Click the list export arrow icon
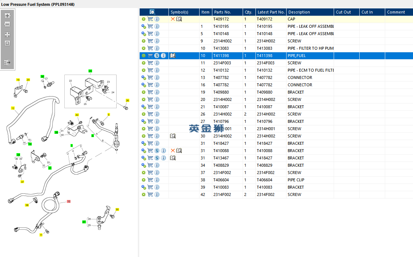Screen dimensions: 413x257 (x=7, y=63)
